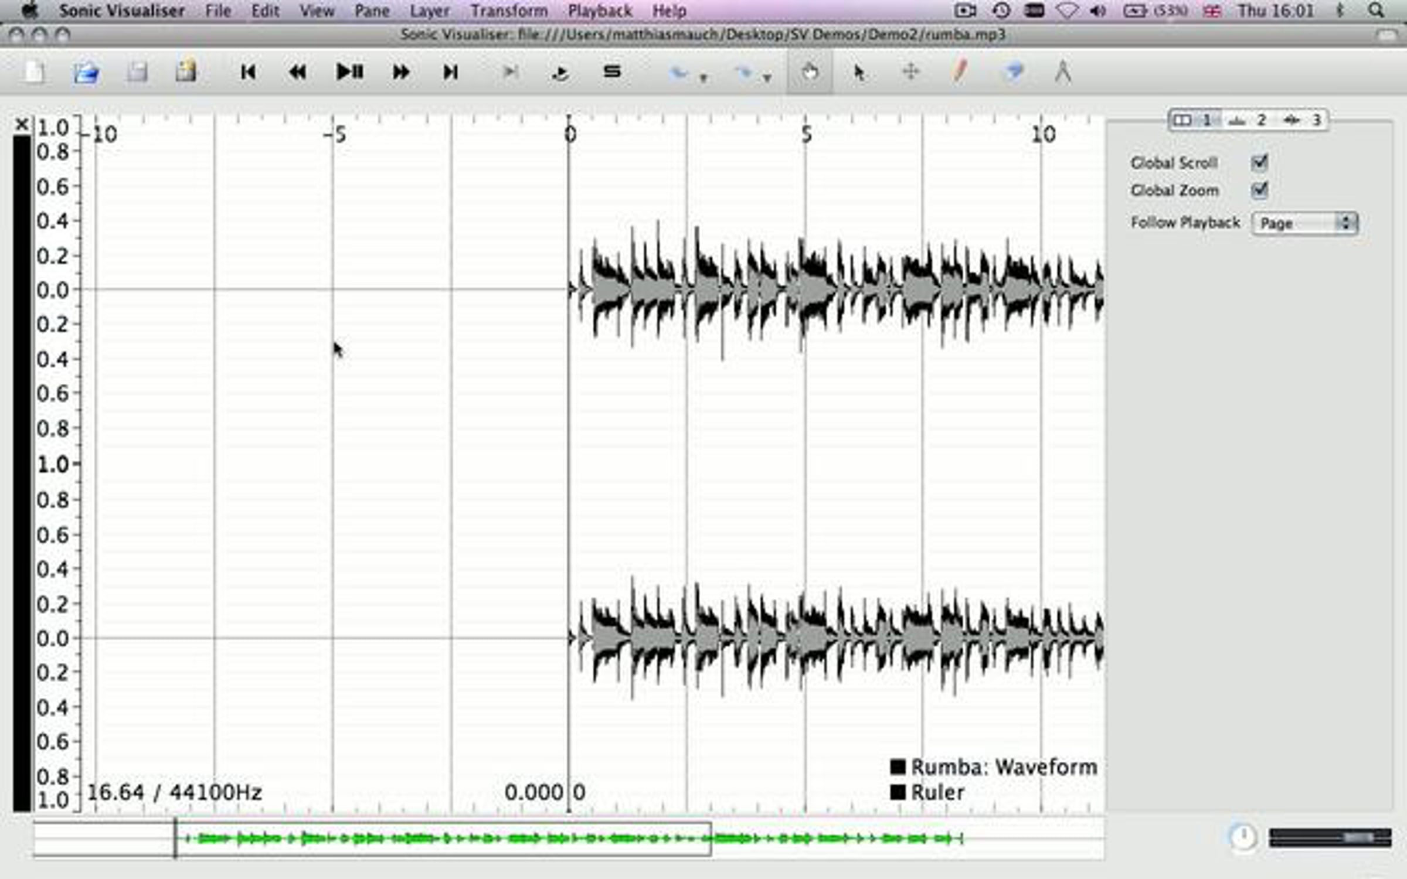The image size is (1407, 879).
Task: Rewind to the start of the audio
Action: [x=248, y=72]
